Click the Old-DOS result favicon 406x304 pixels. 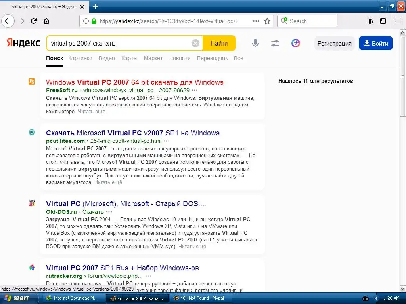click(32, 203)
